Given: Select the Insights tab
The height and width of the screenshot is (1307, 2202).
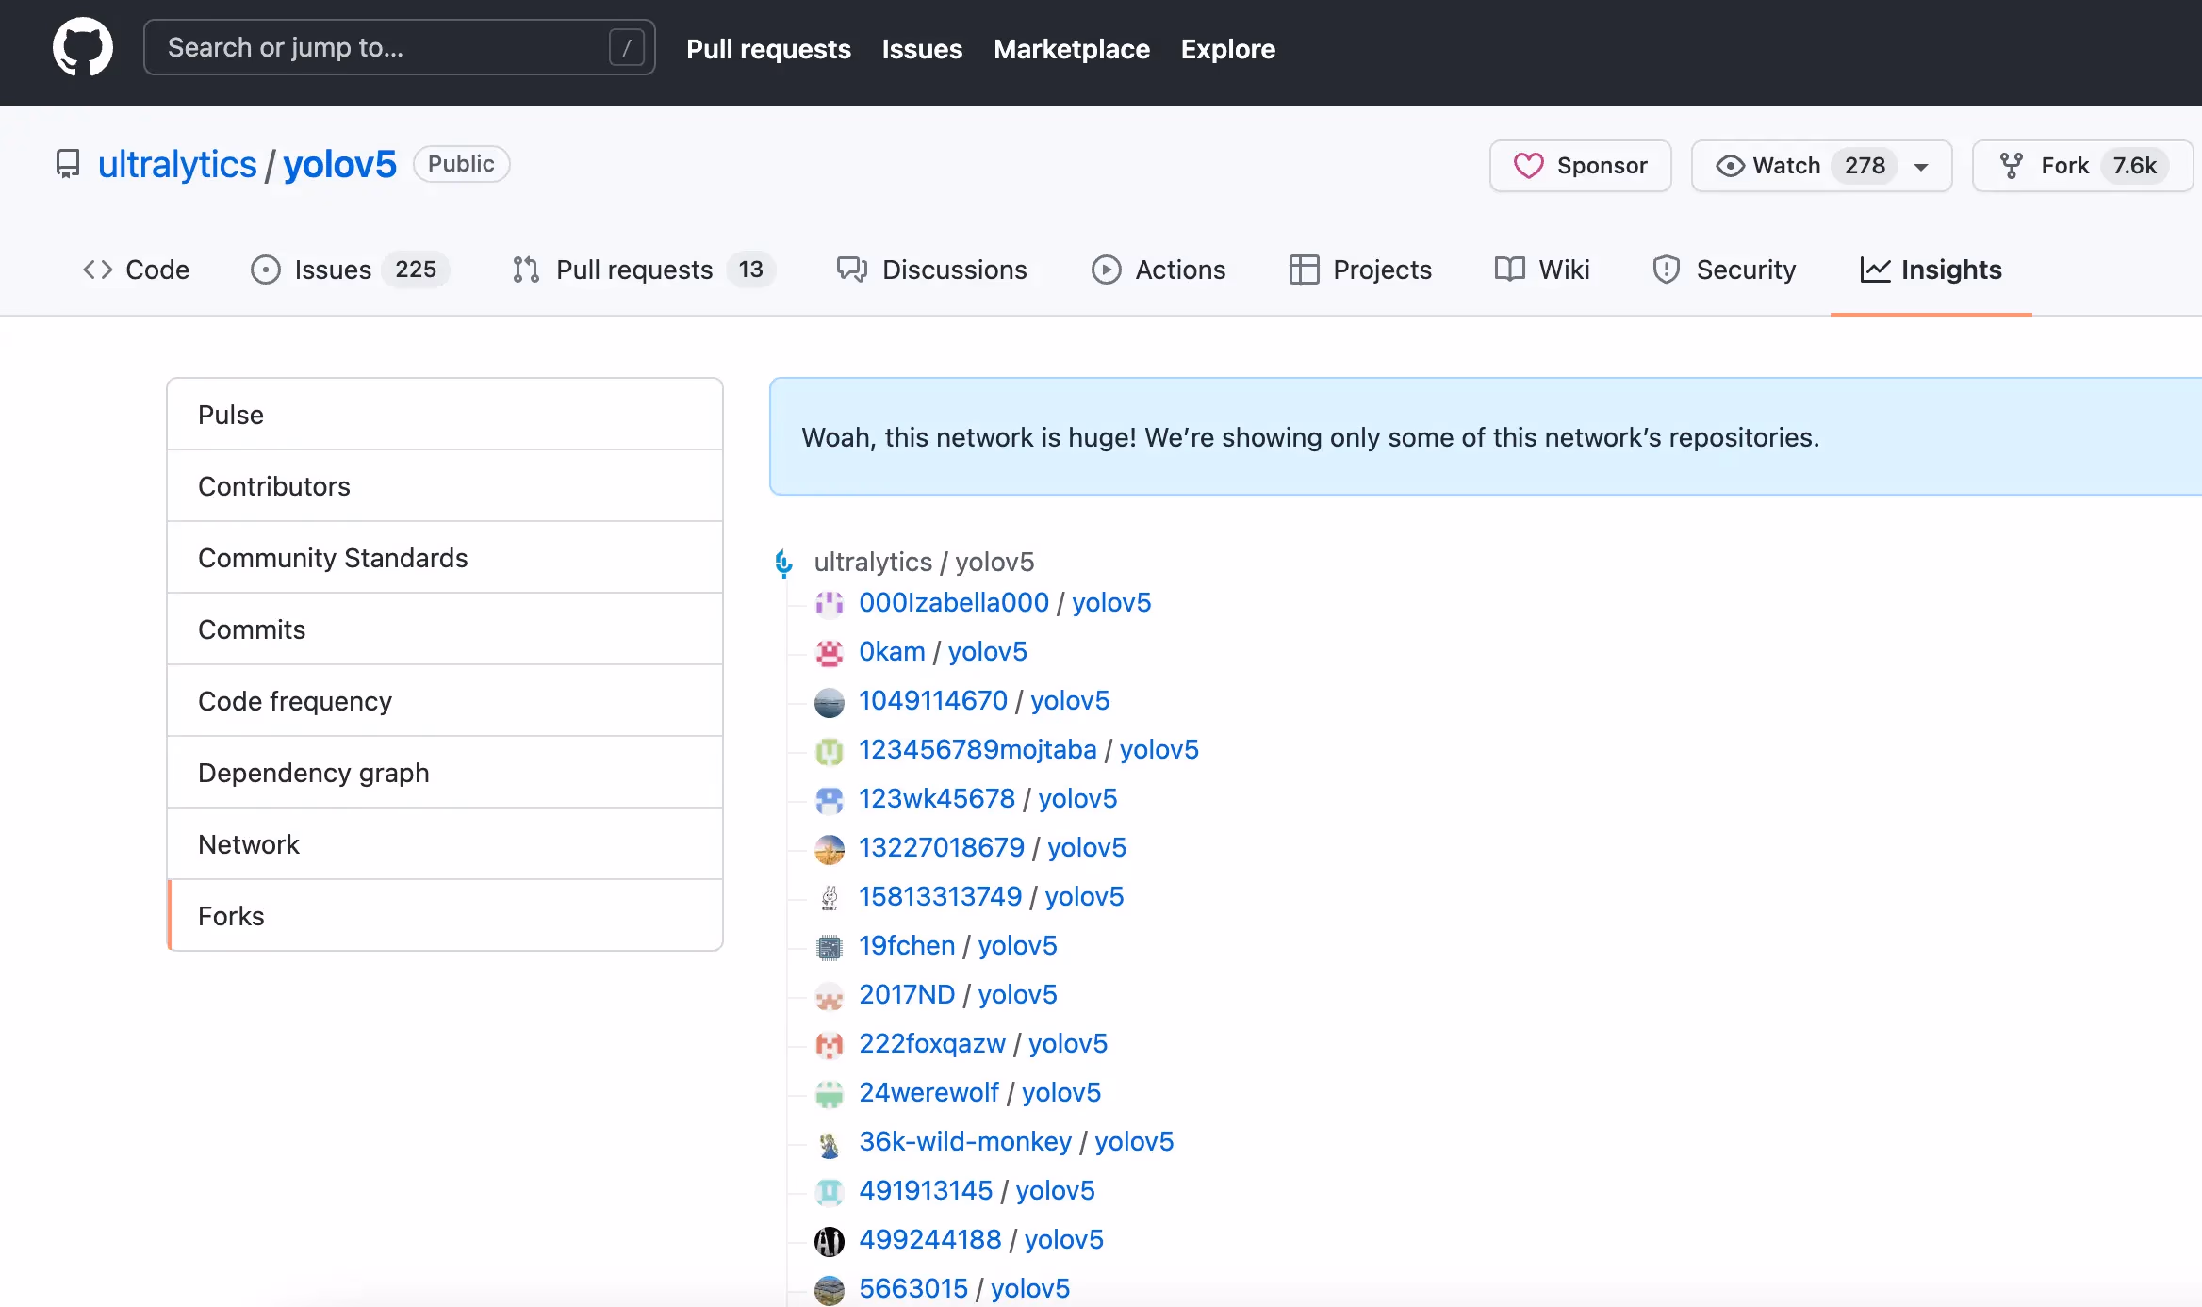Looking at the screenshot, I should [x=1931, y=270].
